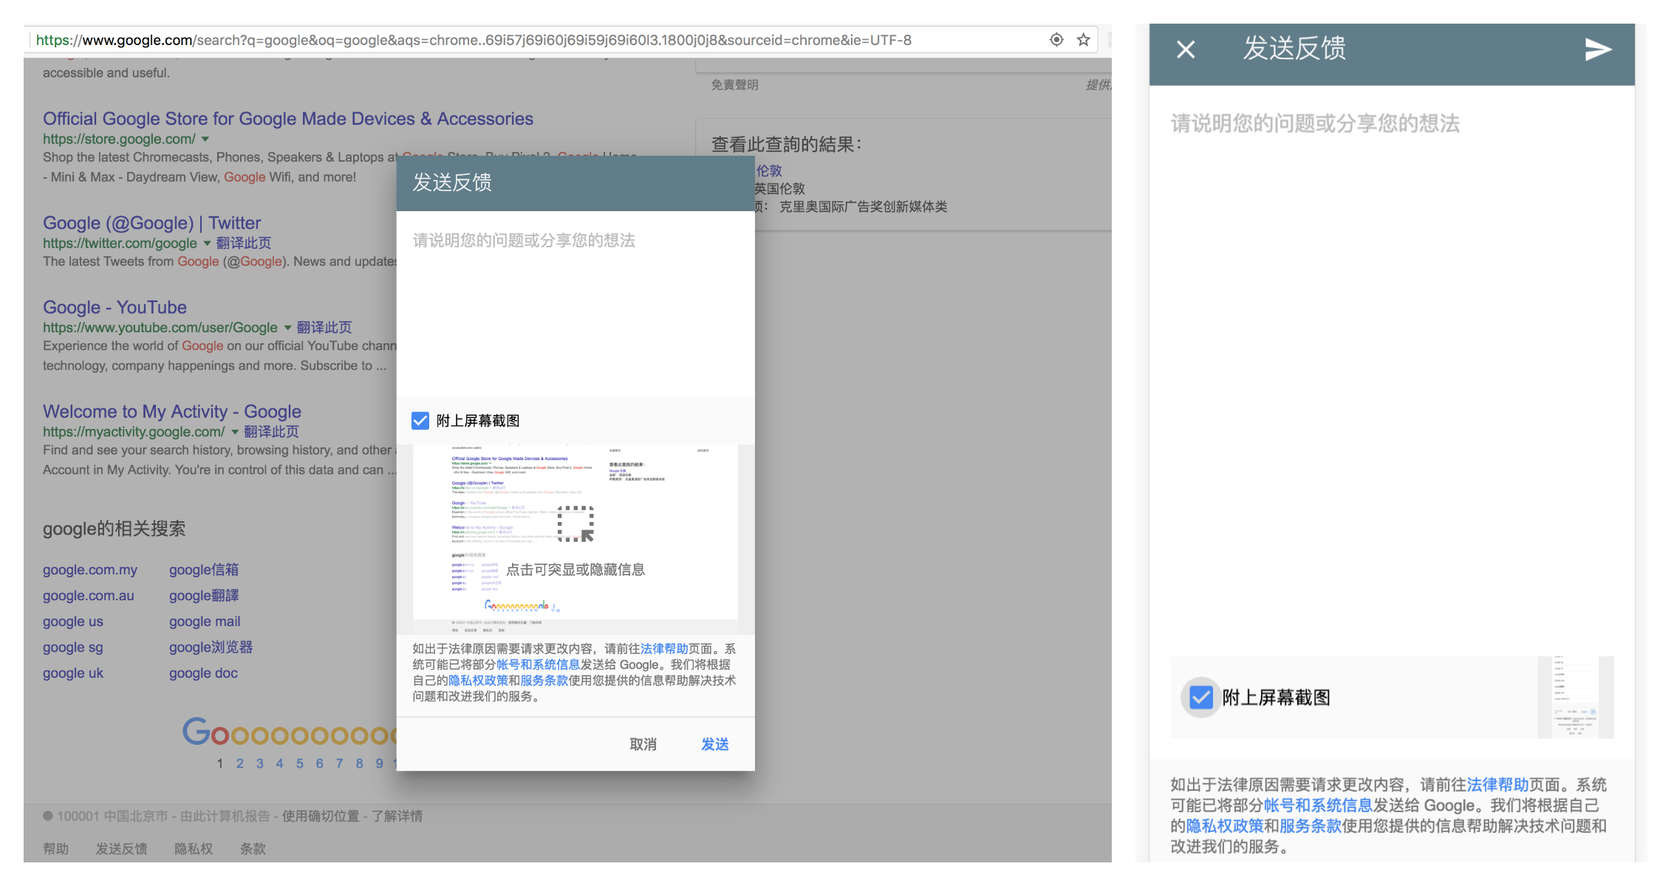1671x886 pixels.
Task: Open 服务条款 link in mobile panel
Action: pyautogui.click(x=1311, y=826)
